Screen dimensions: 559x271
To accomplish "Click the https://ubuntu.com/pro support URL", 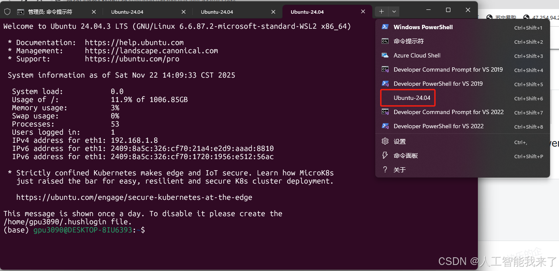I will pyautogui.click(x=132, y=59).
